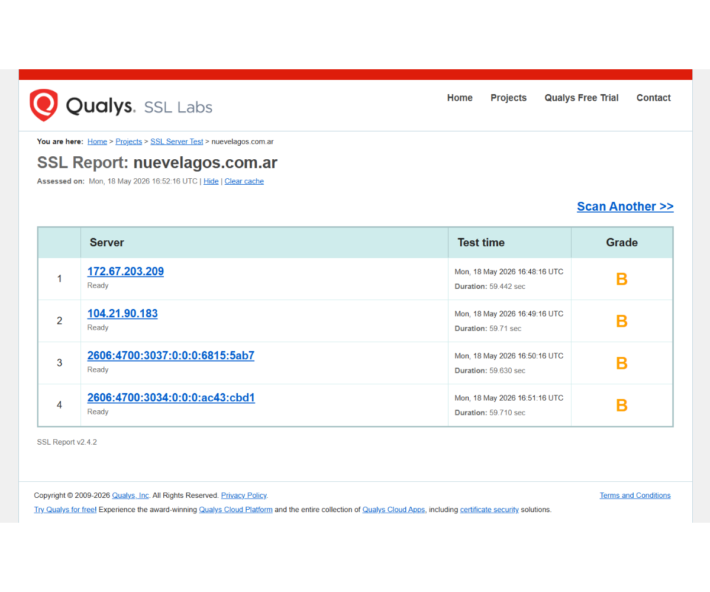Click row number 2 cell
Viewport: 710px width, 592px height.
[x=59, y=321]
